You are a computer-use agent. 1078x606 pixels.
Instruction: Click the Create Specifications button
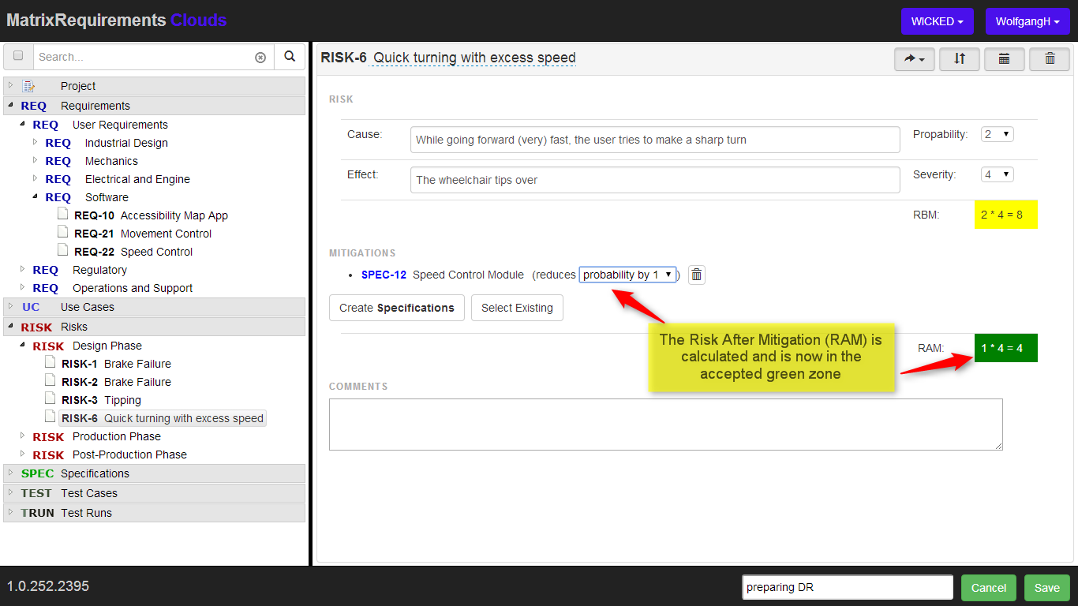(x=397, y=308)
